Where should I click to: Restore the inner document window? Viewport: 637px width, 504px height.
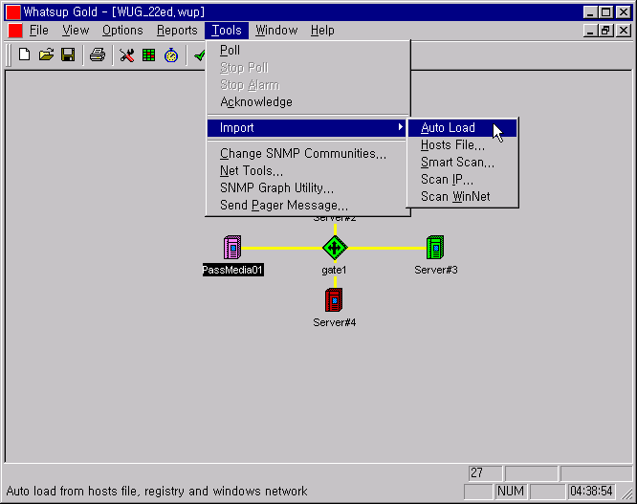click(606, 31)
